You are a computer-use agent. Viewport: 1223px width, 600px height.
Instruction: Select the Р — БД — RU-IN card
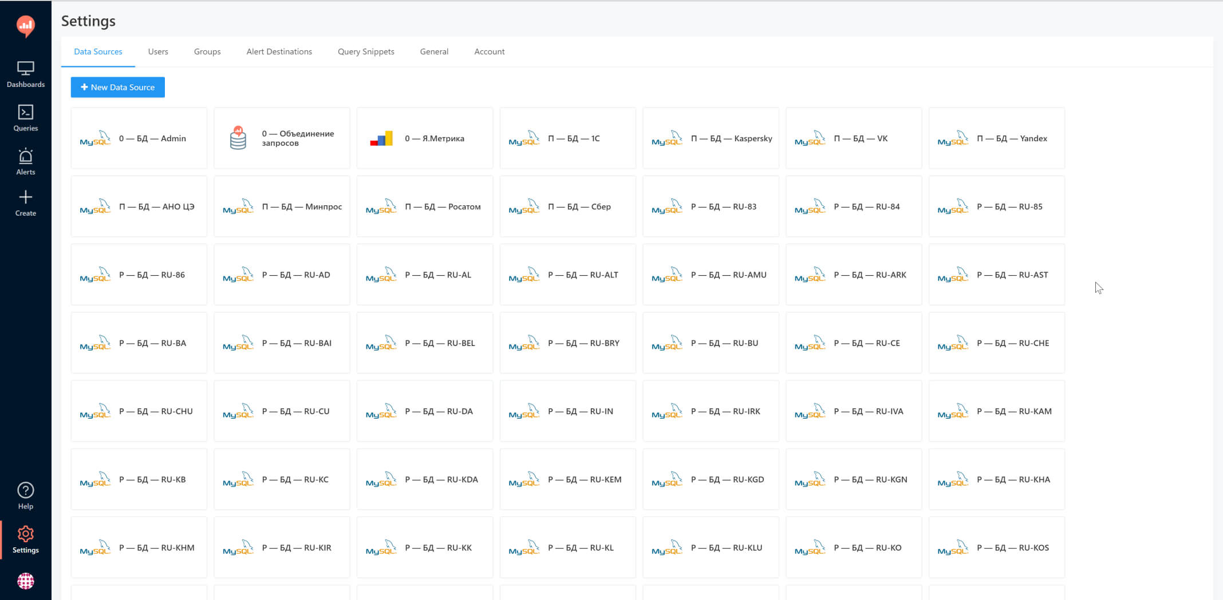tap(568, 411)
